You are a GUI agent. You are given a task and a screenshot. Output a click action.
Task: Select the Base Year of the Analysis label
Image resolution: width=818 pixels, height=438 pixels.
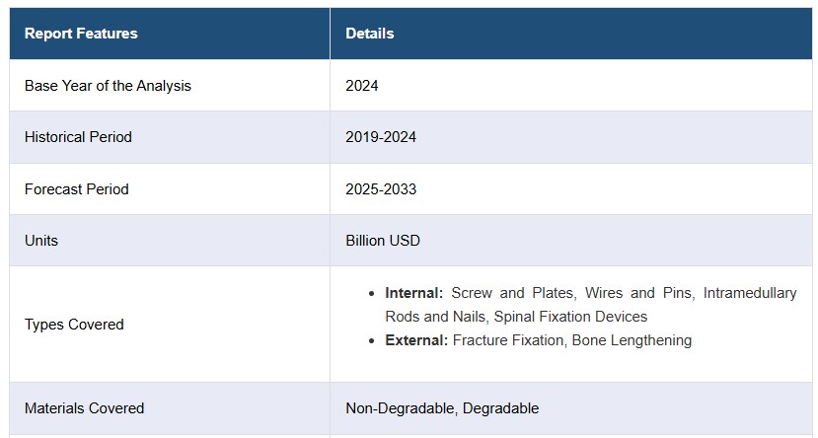pyautogui.click(x=108, y=86)
